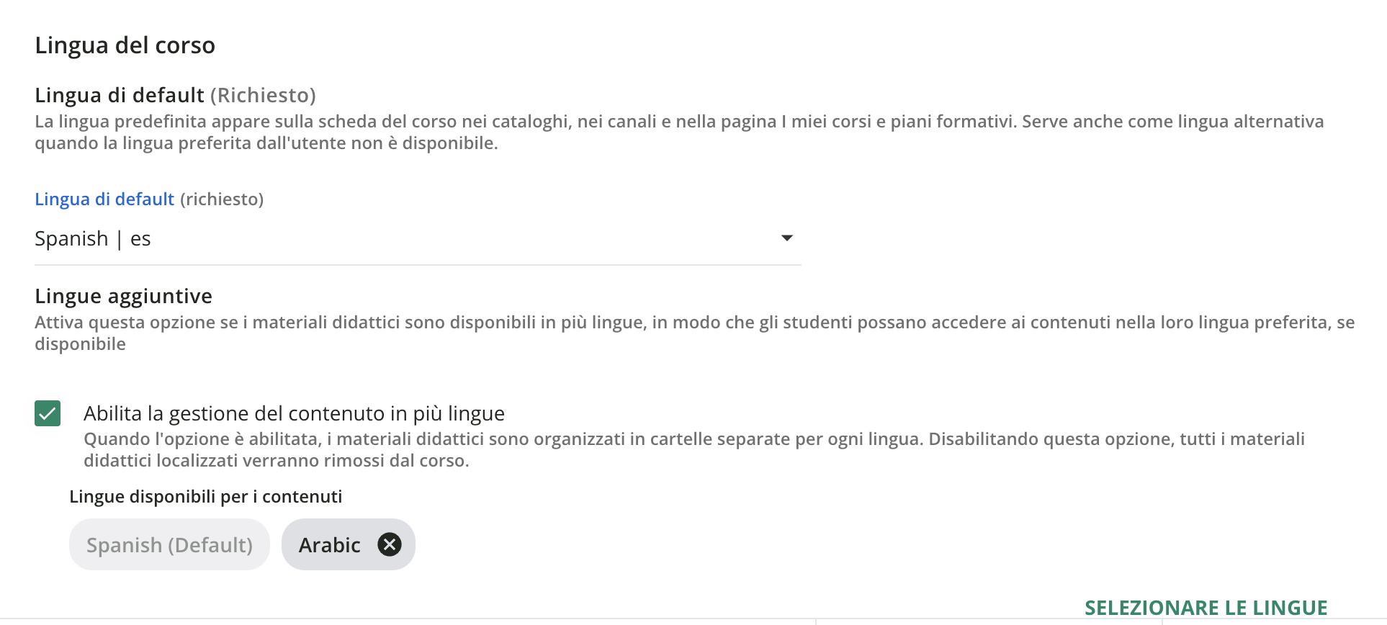Click SELEZIONARE LE LINGUE

click(x=1208, y=607)
